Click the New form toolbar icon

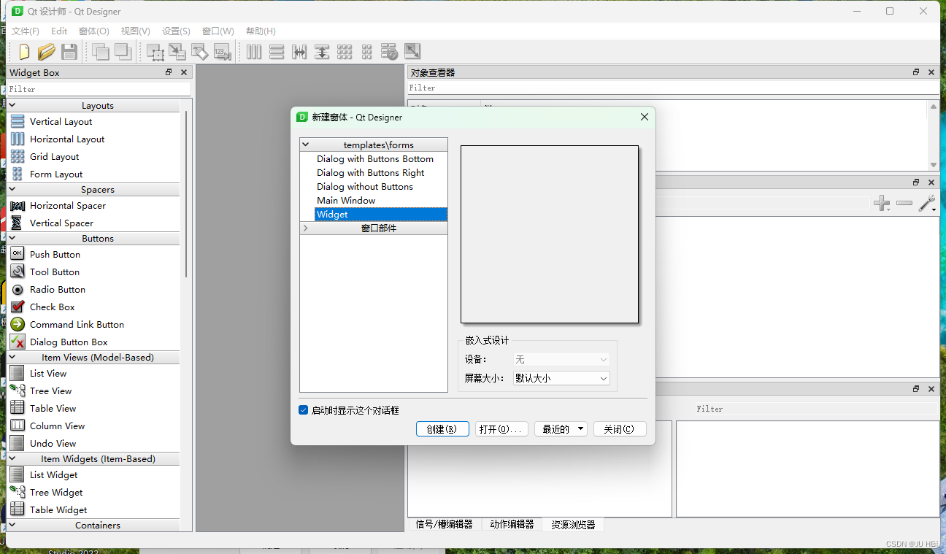pos(24,51)
